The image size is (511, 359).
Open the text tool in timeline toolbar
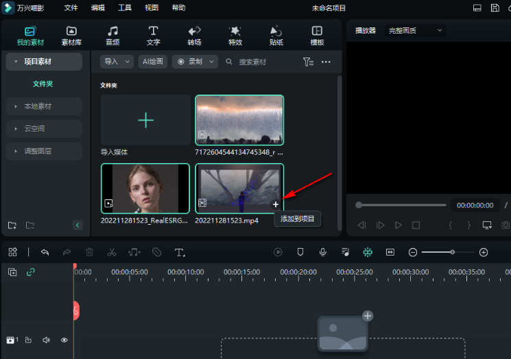tap(179, 252)
